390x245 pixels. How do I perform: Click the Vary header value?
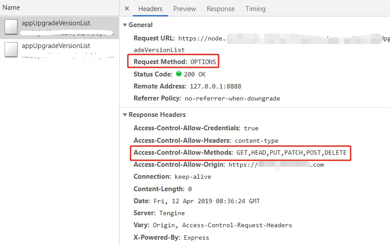tap(222, 225)
